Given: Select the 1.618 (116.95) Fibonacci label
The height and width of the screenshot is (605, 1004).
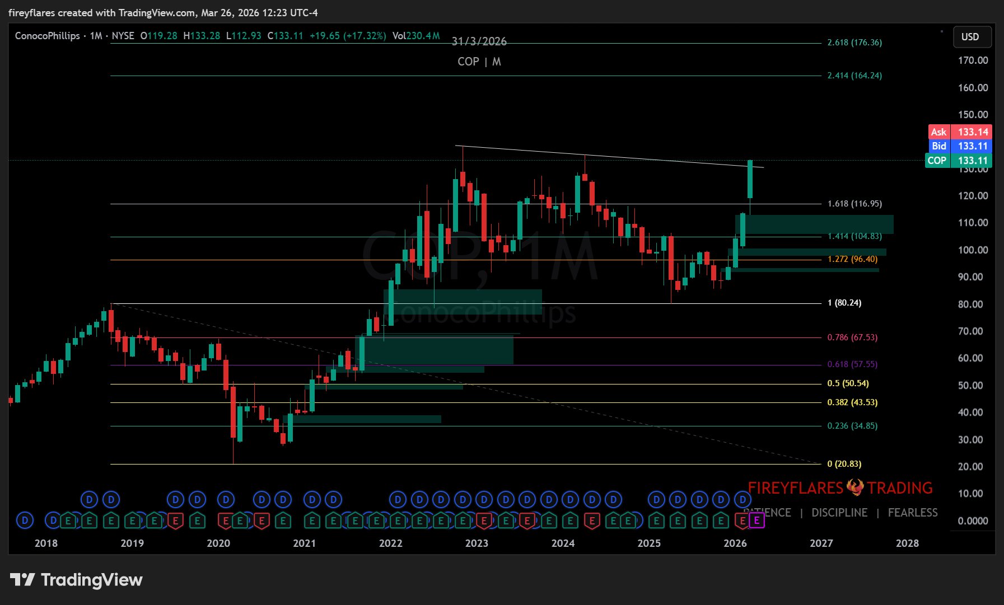Looking at the screenshot, I should (x=854, y=204).
